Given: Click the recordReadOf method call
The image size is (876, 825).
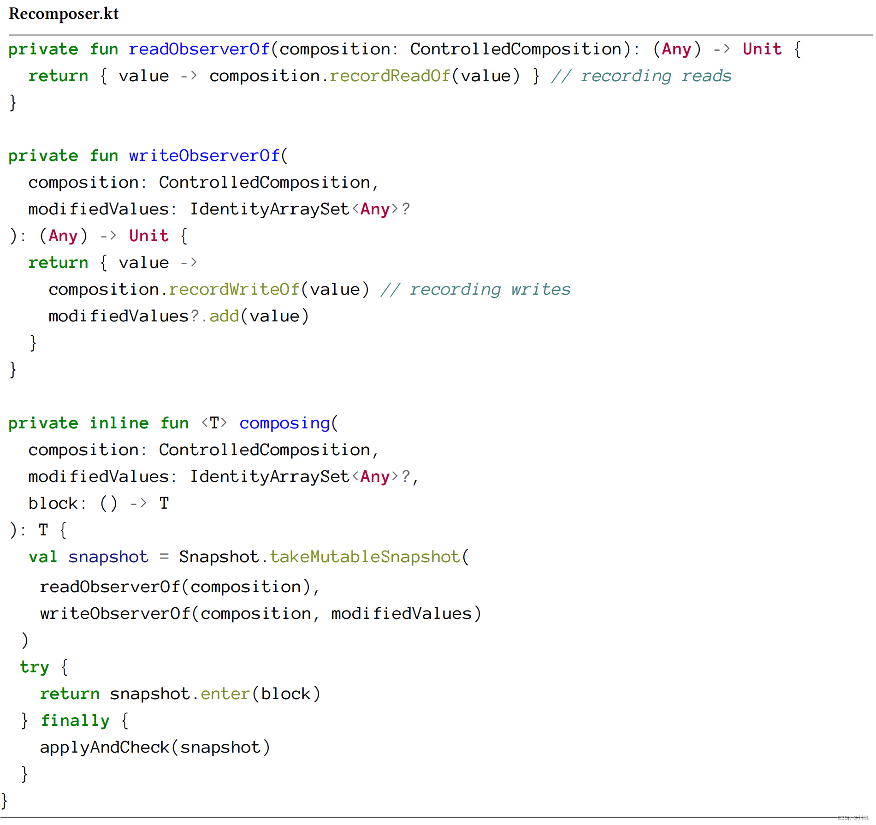Looking at the screenshot, I should tap(390, 76).
